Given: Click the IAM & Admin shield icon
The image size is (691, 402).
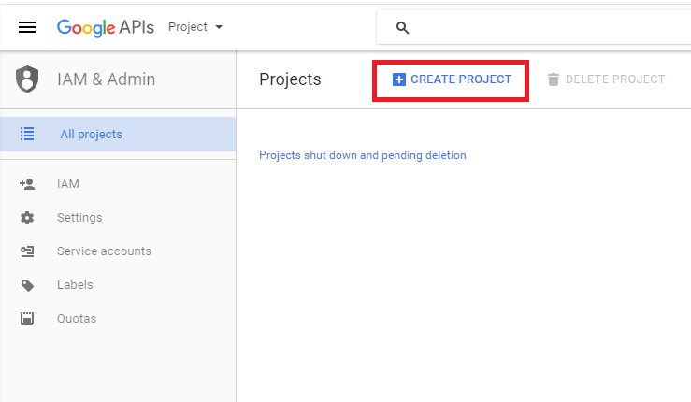Looking at the screenshot, I should tap(28, 79).
